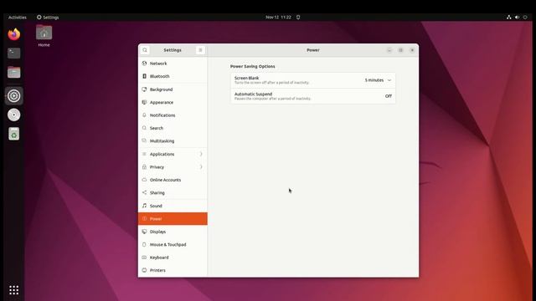Open Automatic Suspend row showing Off
This screenshot has width=536, height=301.
313,96
